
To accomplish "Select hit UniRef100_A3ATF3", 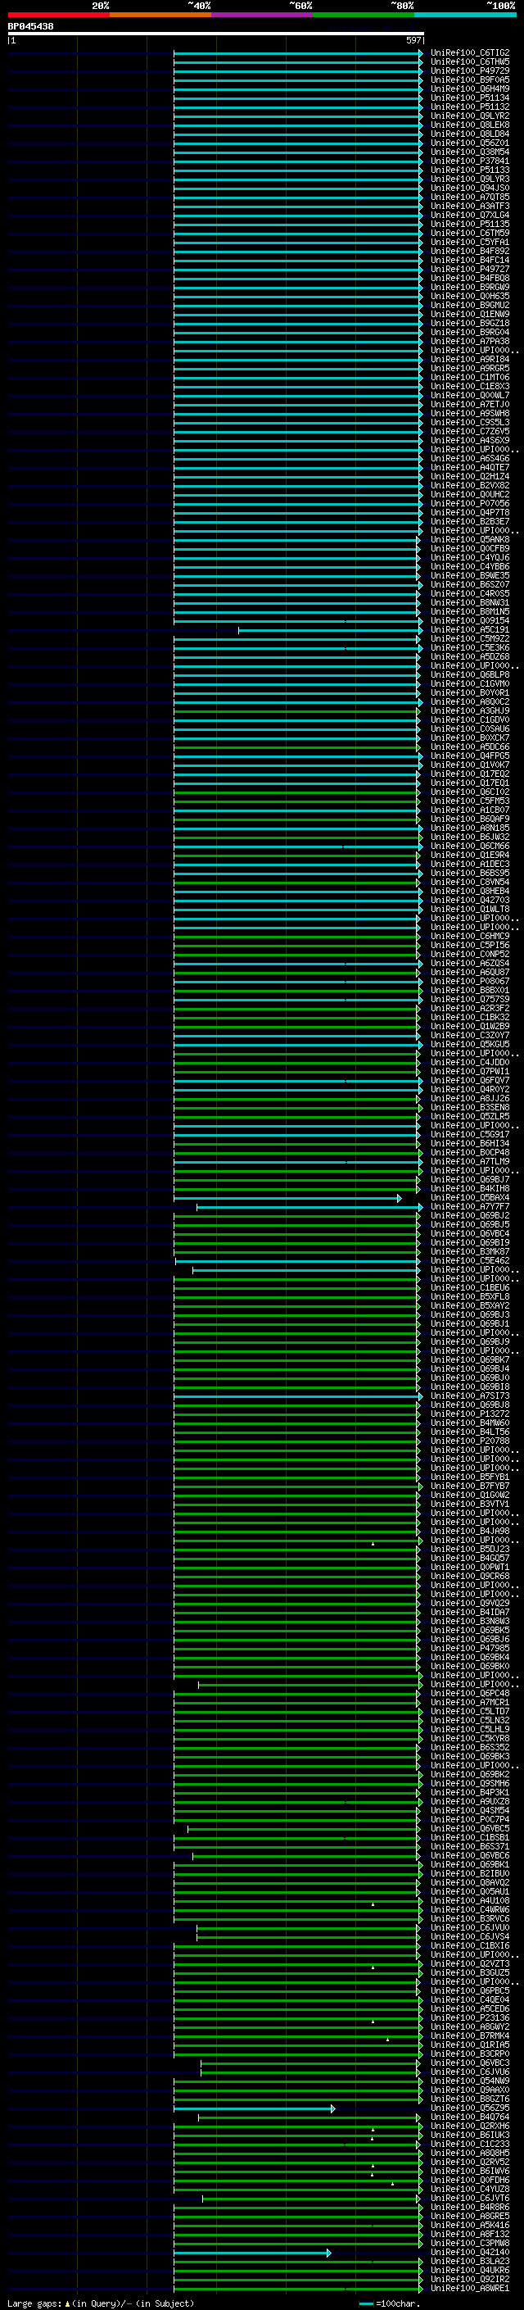I will click(469, 206).
